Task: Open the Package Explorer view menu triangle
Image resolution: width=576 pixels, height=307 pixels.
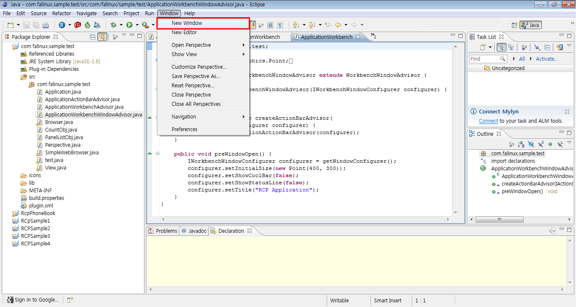Action: click(124, 35)
